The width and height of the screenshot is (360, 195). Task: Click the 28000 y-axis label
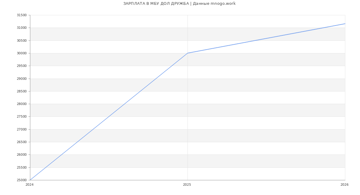point(22,104)
